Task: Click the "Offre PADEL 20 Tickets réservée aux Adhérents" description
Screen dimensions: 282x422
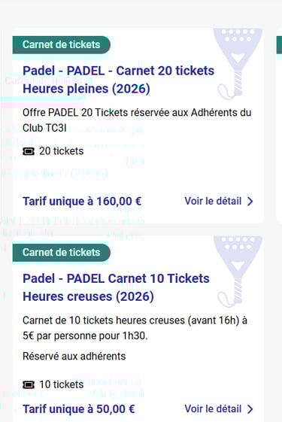Action: 137,120
